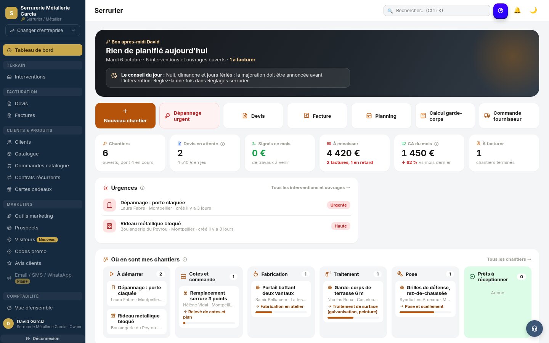Collapse the TERRAIN sidebar section
The height and width of the screenshot is (343, 549).
43,65
